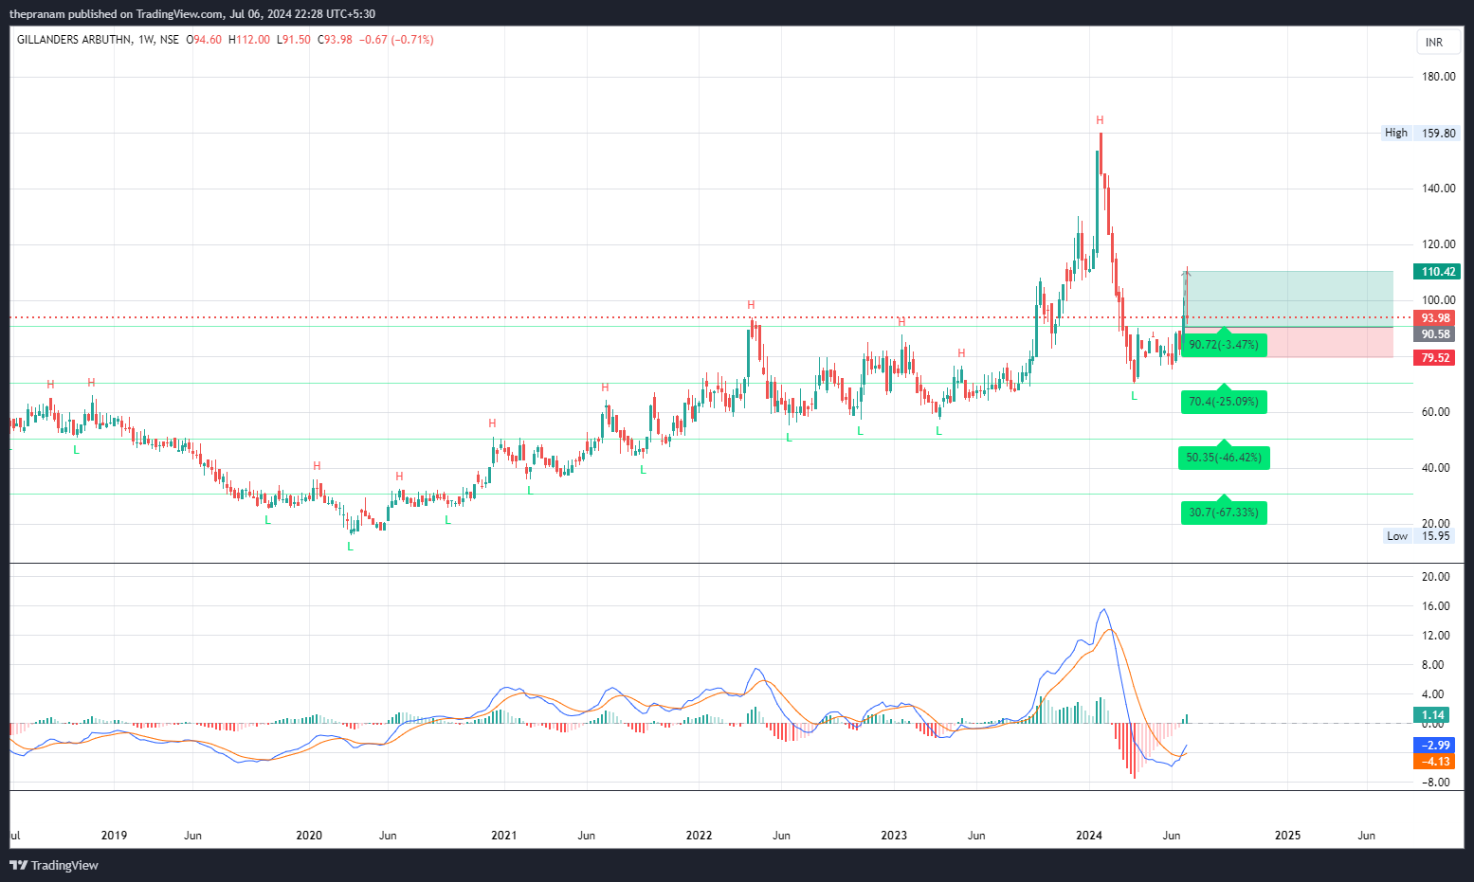Select the 110.42 target price tag

(1438, 272)
